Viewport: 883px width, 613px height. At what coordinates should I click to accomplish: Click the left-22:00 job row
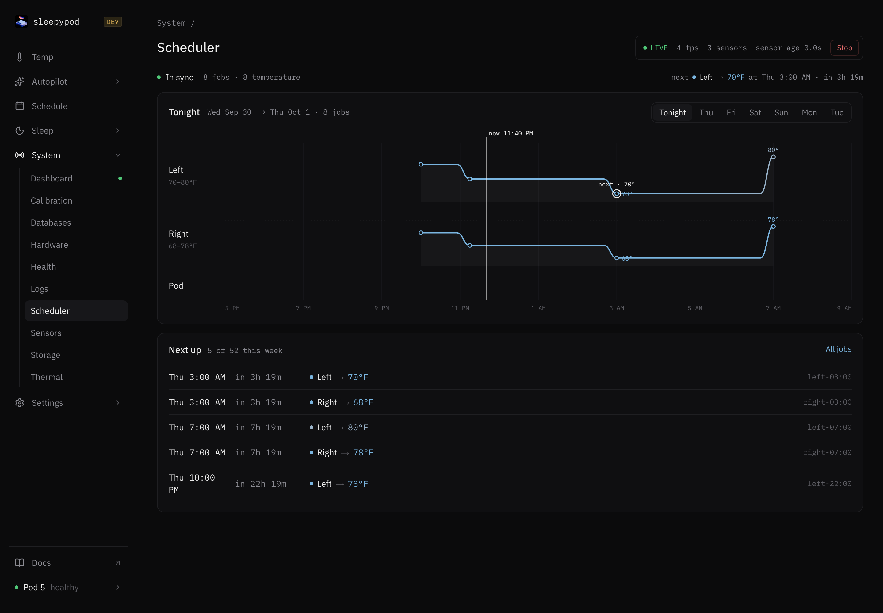[x=510, y=484]
